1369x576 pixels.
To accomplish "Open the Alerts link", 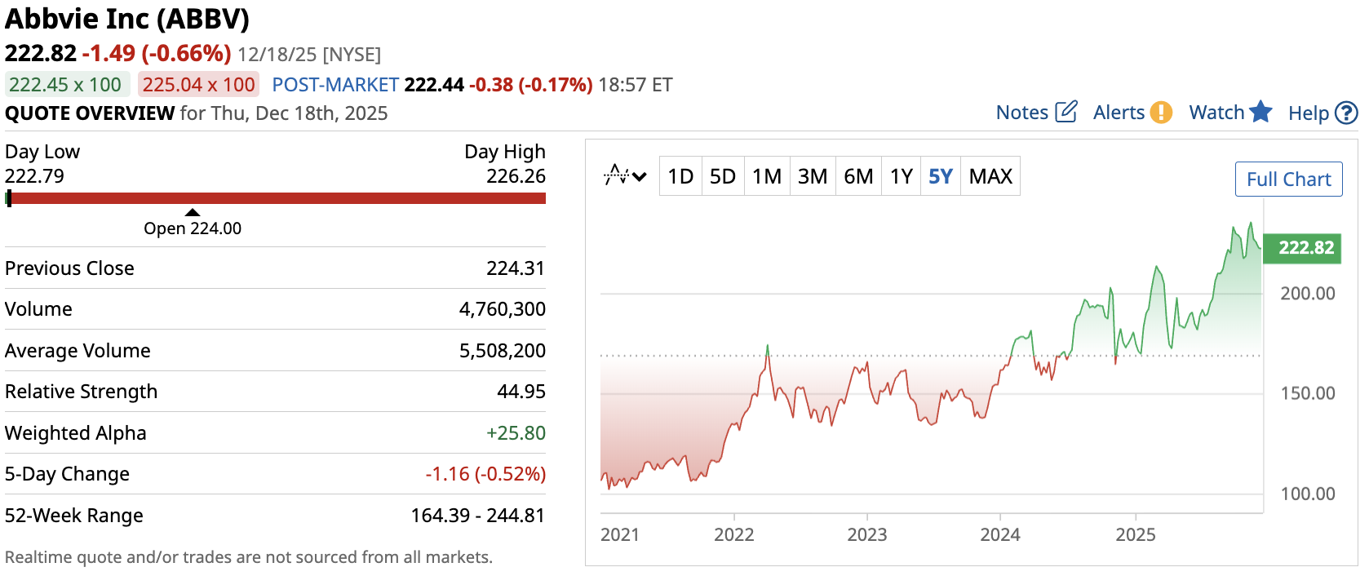I will point(1119,113).
